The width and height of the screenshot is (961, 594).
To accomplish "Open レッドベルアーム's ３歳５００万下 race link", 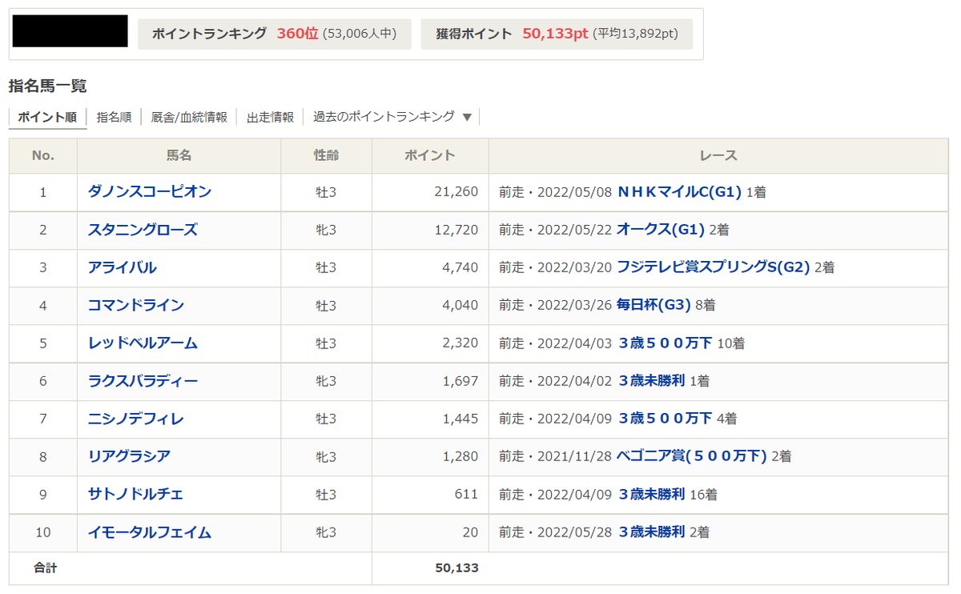I will (665, 343).
